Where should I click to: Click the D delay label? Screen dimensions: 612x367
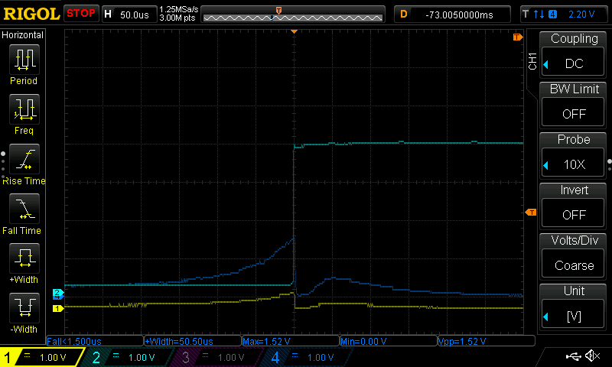click(404, 15)
